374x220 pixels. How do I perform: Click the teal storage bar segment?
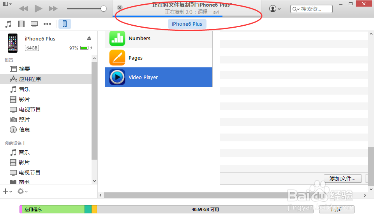pos(88,209)
